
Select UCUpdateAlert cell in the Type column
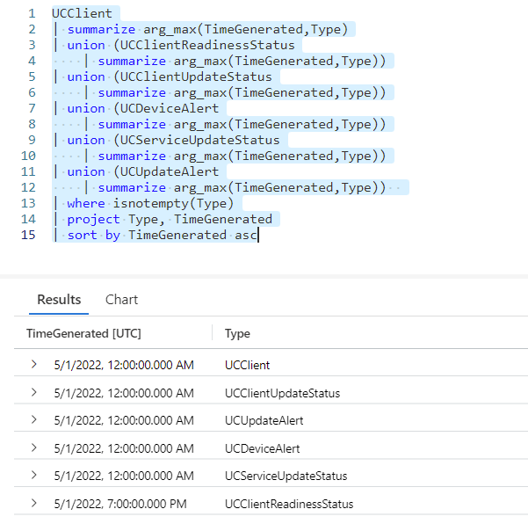(264, 420)
